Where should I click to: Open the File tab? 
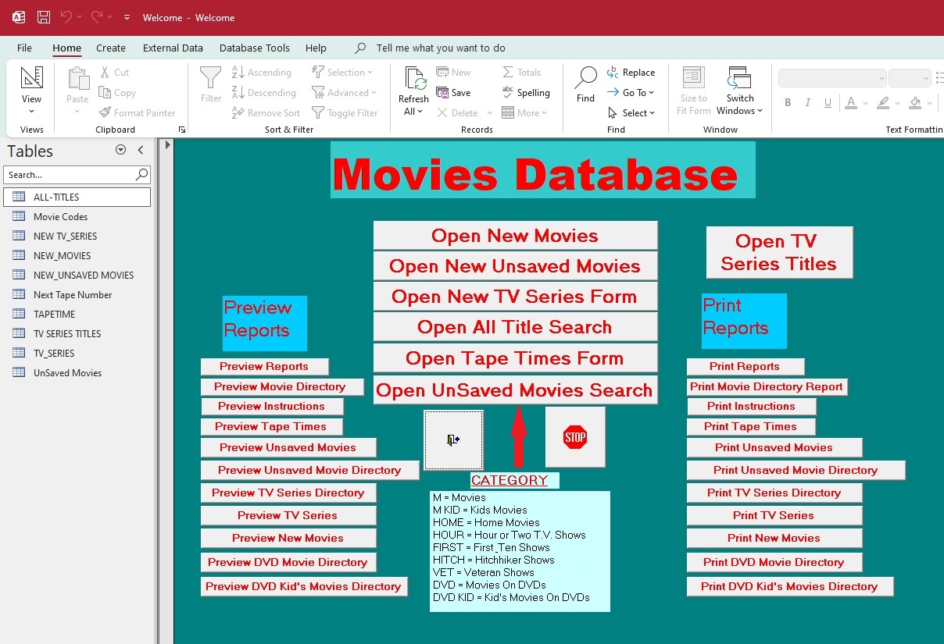pos(24,48)
